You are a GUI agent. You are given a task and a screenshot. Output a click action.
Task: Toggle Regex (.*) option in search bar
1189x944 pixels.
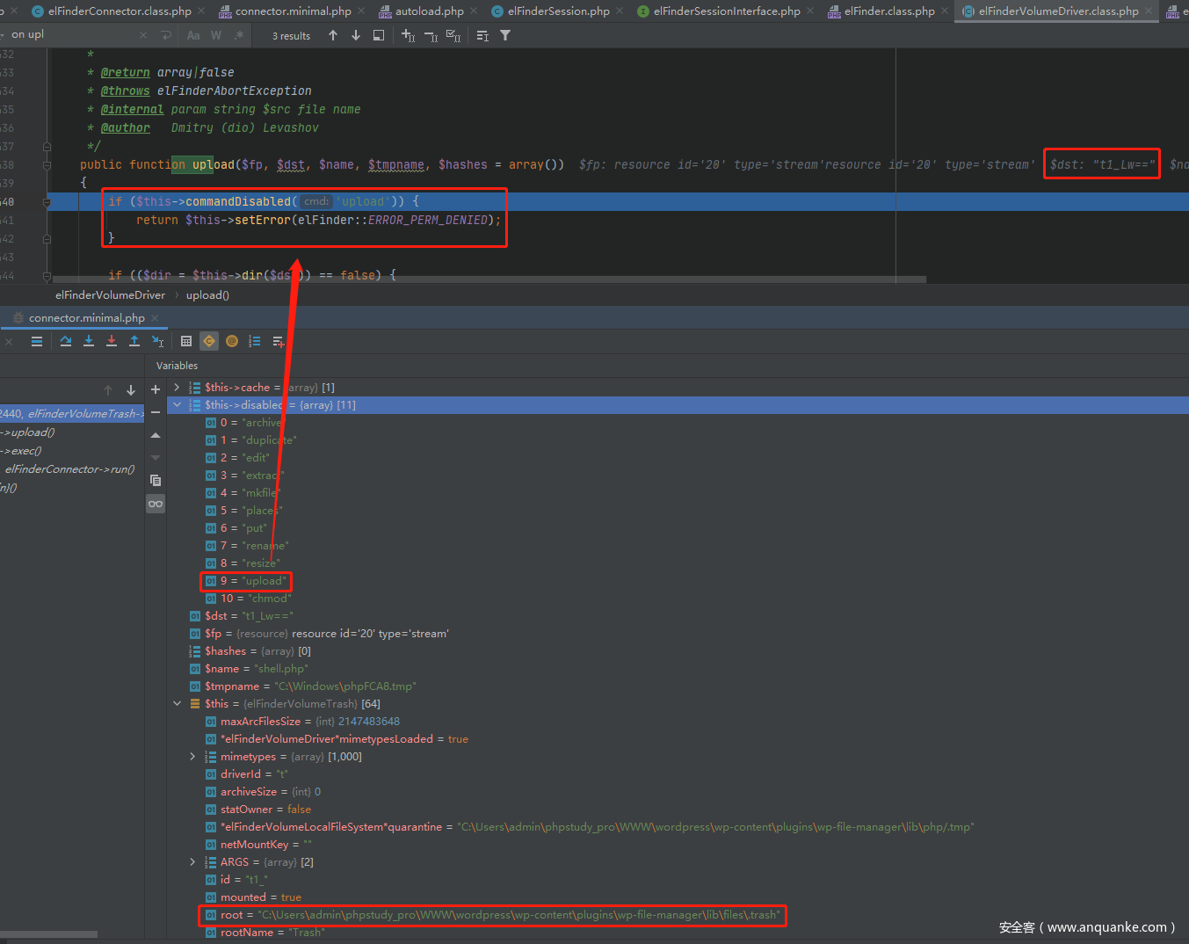[238, 36]
